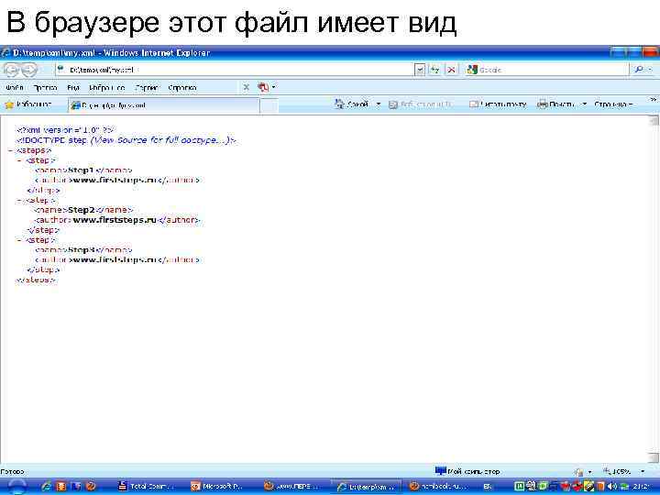The height and width of the screenshot is (495, 660).
Task: Open the zoom level dropdown arrow
Action: 643,471
